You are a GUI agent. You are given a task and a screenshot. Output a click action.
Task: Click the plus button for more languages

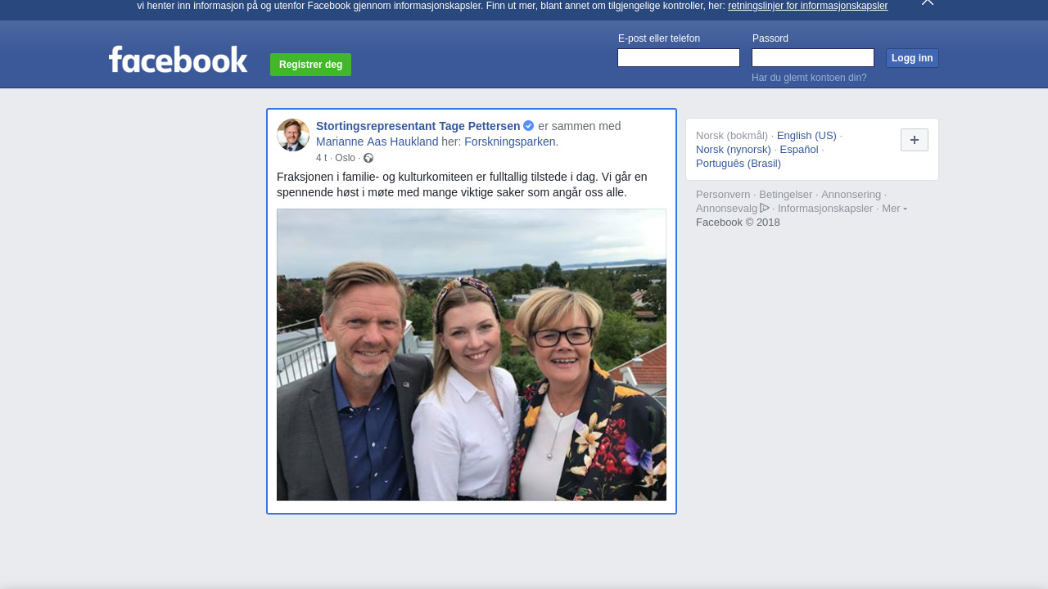[x=914, y=140]
